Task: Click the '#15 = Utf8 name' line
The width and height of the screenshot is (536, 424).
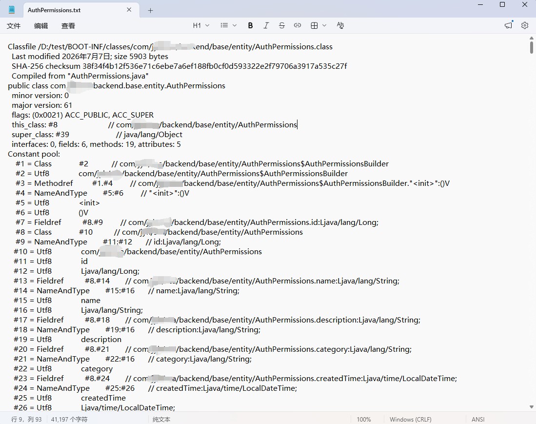Action: pyautogui.click(x=57, y=300)
